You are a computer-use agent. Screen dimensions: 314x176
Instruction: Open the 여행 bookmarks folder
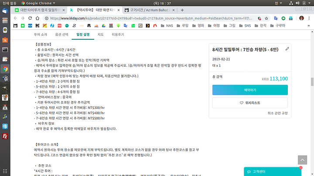click(214, 26)
